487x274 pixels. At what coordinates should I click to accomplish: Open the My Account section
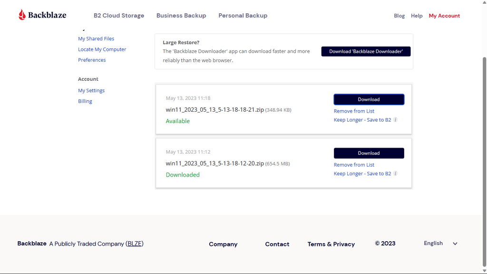[x=444, y=15]
